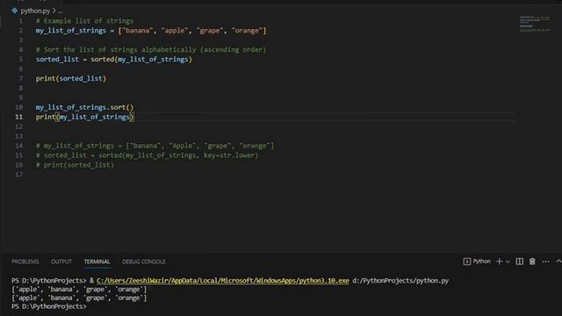Kill terminal using the trash icon
This screenshot has width=562, height=316.
click(x=532, y=262)
